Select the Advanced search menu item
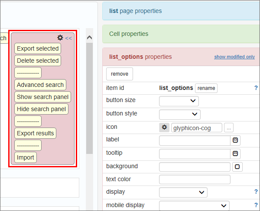This screenshot has height=211, width=260. (x=40, y=85)
